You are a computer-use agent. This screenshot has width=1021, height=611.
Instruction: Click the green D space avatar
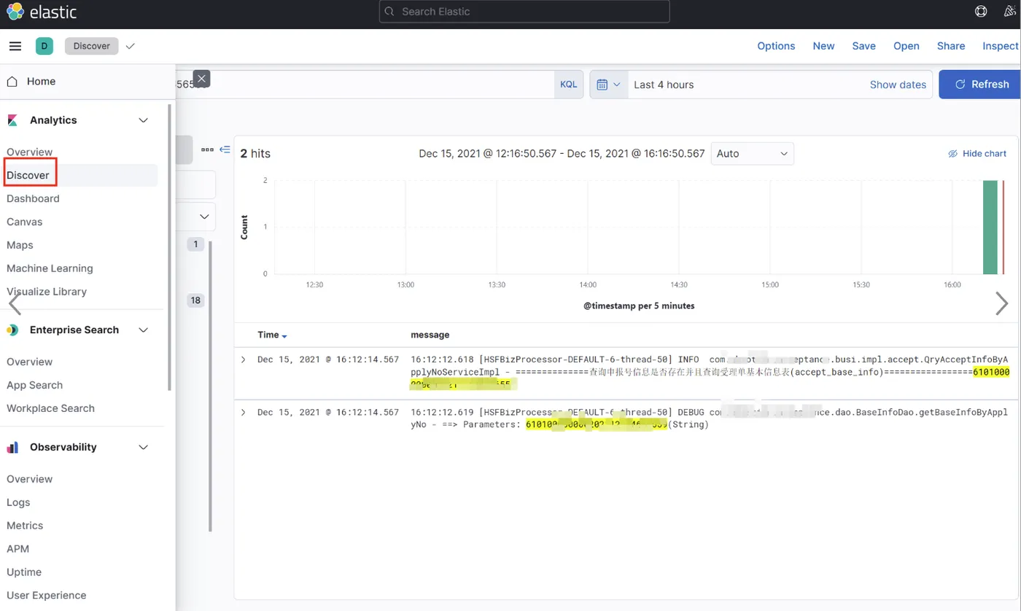click(44, 46)
